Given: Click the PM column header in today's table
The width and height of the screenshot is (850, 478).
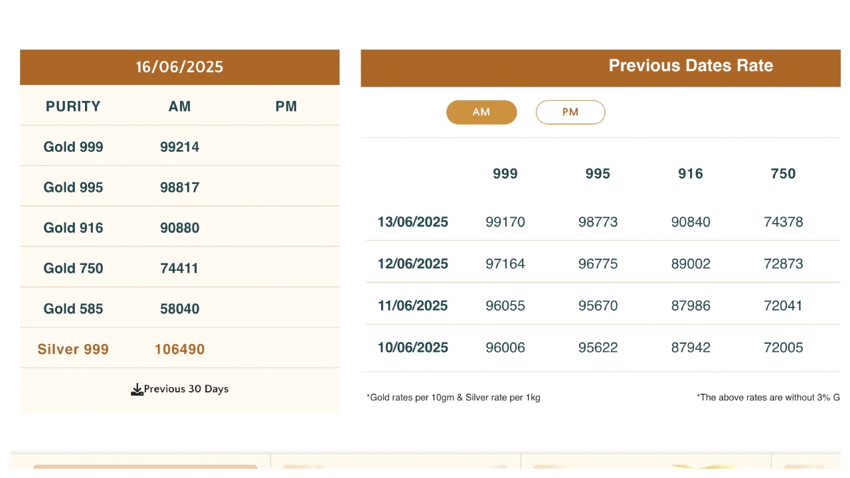Looking at the screenshot, I should [x=286, y=106].
